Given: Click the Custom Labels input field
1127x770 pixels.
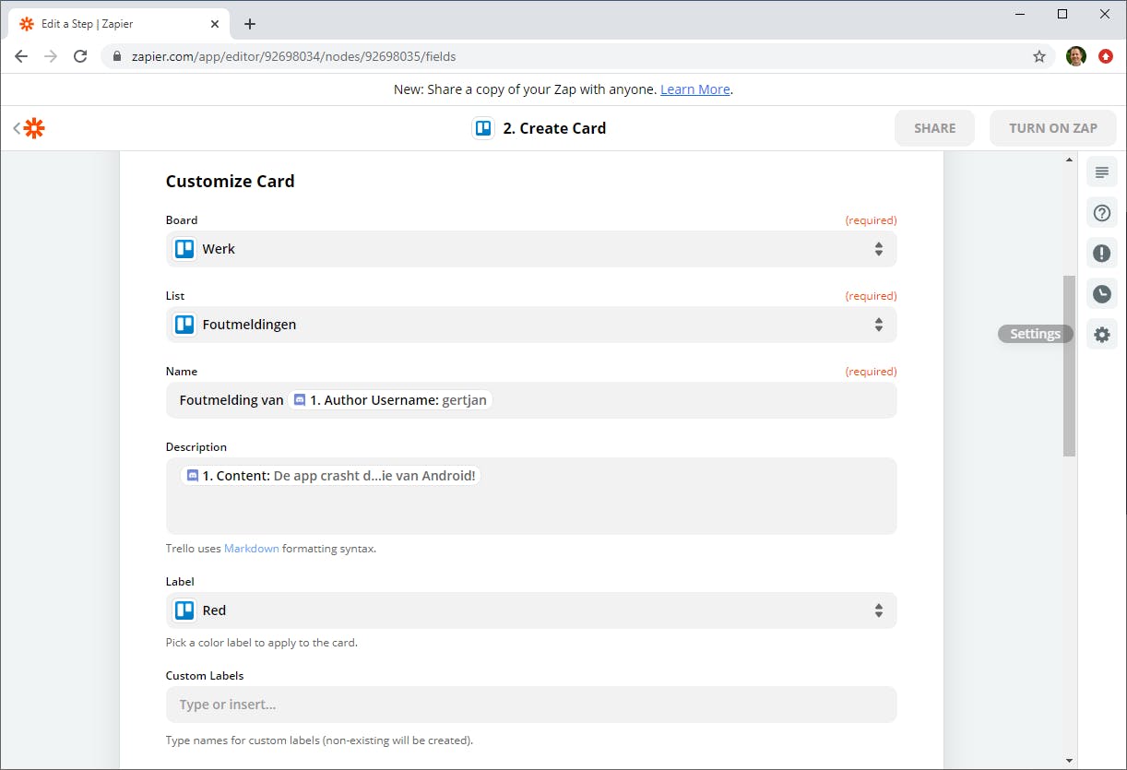Looking at the screenshot, I should point(530,705).
